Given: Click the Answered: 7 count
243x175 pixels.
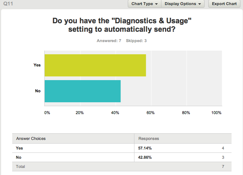Looking at the screenshot, I should (x=109, y=41).
